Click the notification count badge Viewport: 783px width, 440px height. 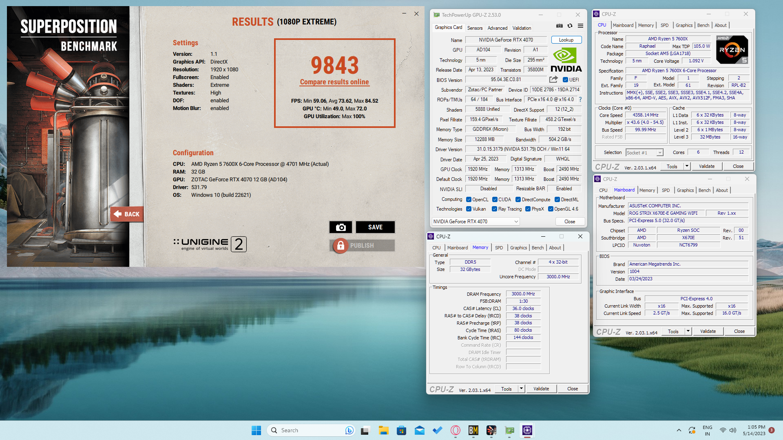coord(772,430)
